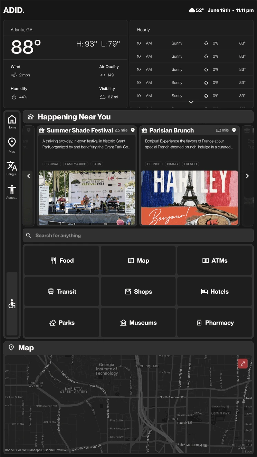Screen dimensions: 257x457
Task: Open the Museums category
Action: (138, 323)
